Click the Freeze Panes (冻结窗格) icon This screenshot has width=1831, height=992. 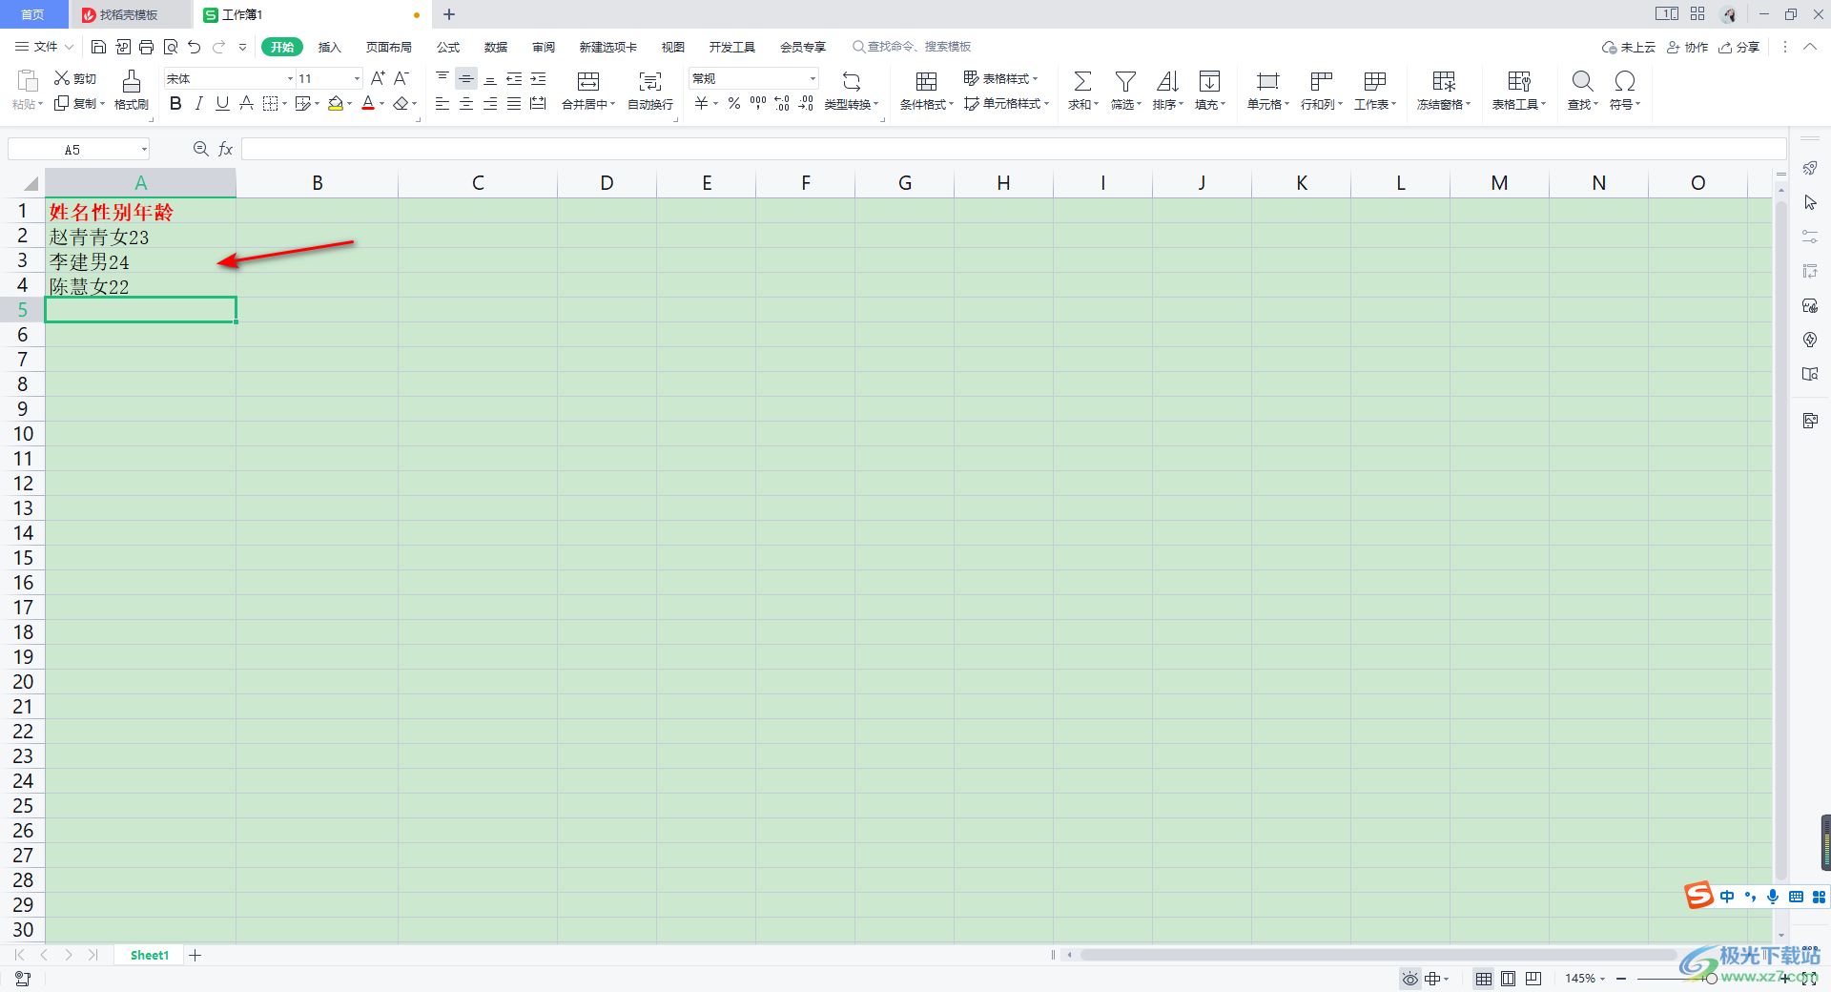point(1444,81)
